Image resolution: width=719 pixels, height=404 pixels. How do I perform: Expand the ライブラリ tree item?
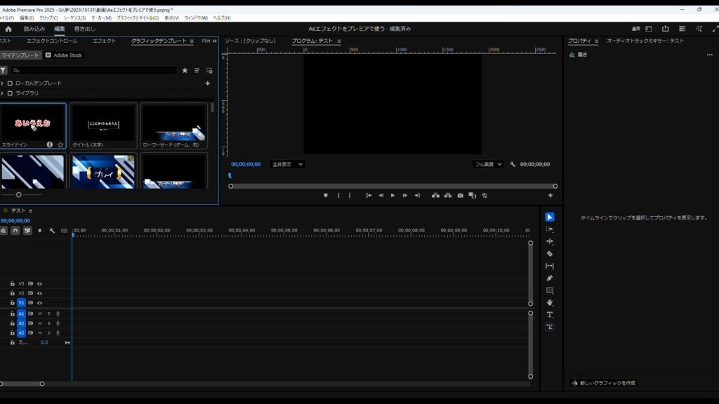(x=2, y=93)
